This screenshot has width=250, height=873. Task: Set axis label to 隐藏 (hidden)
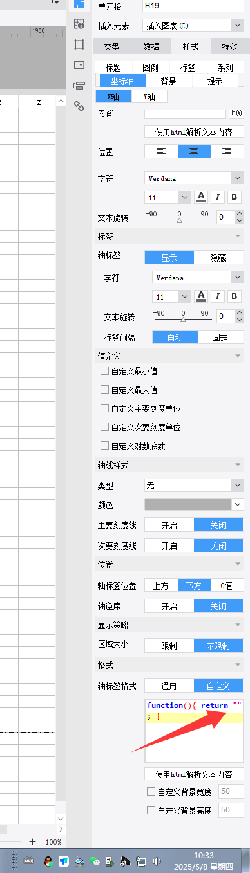tap(218, 257)
